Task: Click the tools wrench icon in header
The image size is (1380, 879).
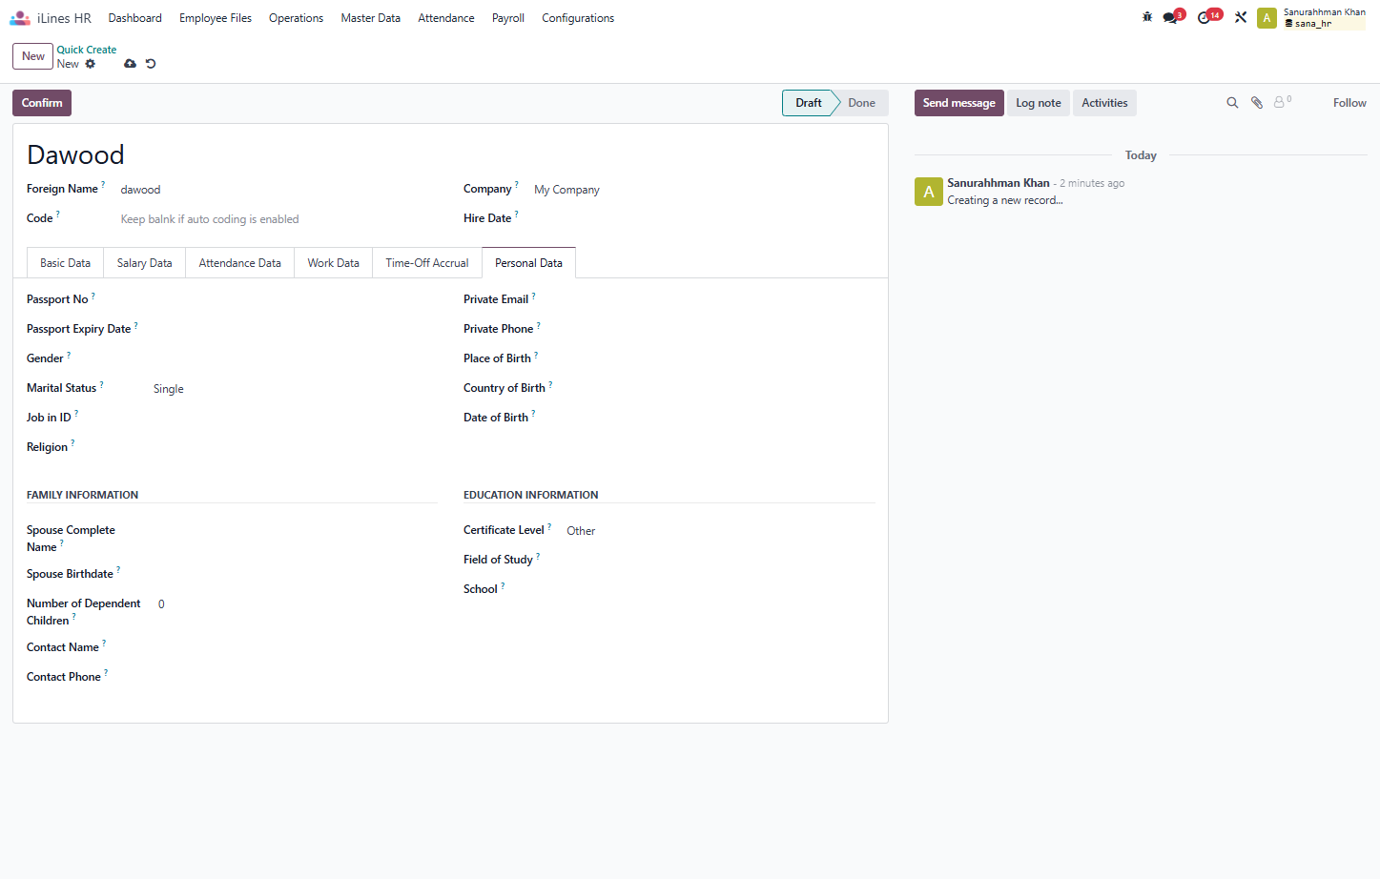Action: coord(1241,17)
